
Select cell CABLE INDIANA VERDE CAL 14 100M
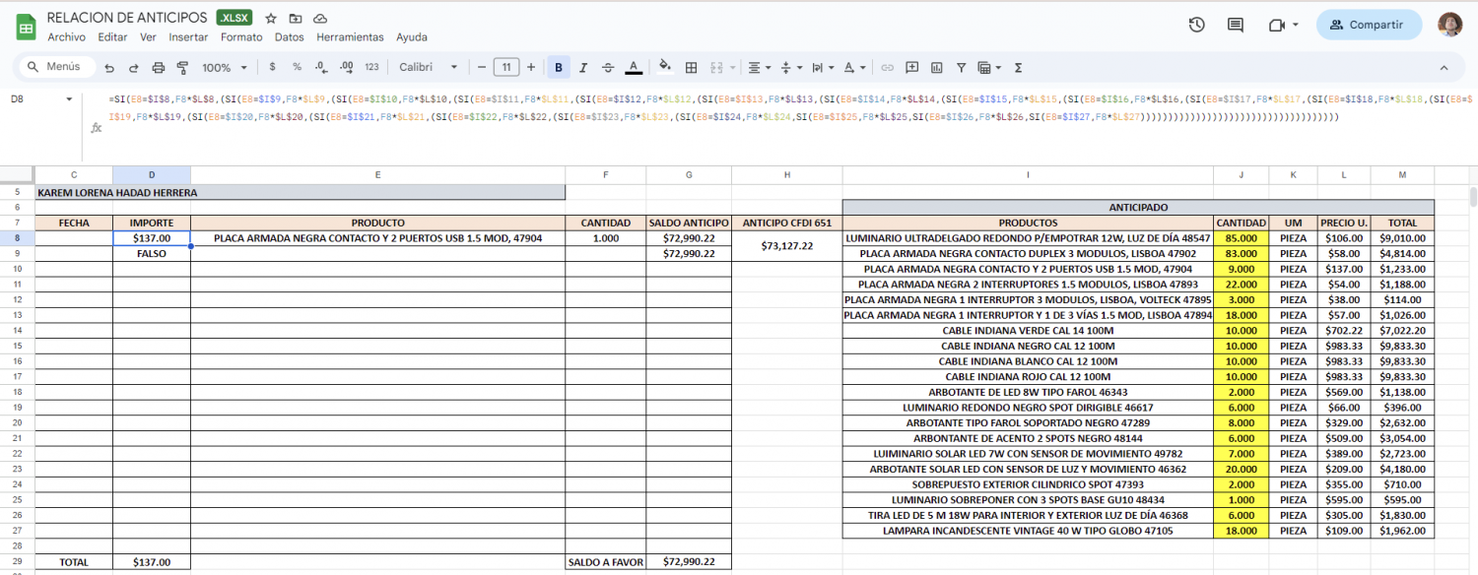1028,331
